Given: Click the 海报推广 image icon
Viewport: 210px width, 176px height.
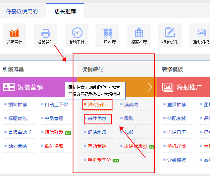Looking at the screenshot, I should pyautogui.click(x=168, y=87).
